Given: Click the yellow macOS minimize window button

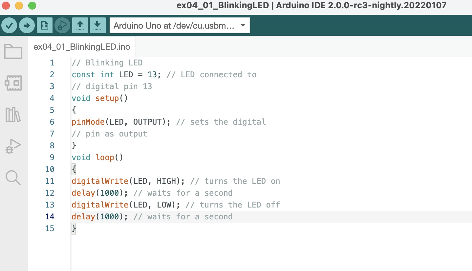Looking at the screenshot, I should tap(19, 6).
